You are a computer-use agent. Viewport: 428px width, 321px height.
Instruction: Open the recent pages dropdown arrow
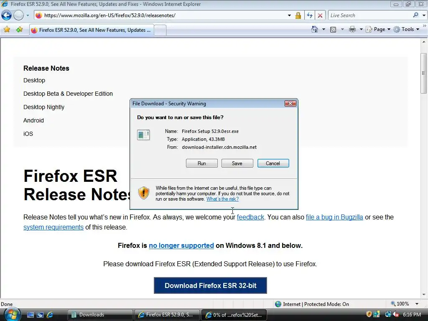point(28,15)
